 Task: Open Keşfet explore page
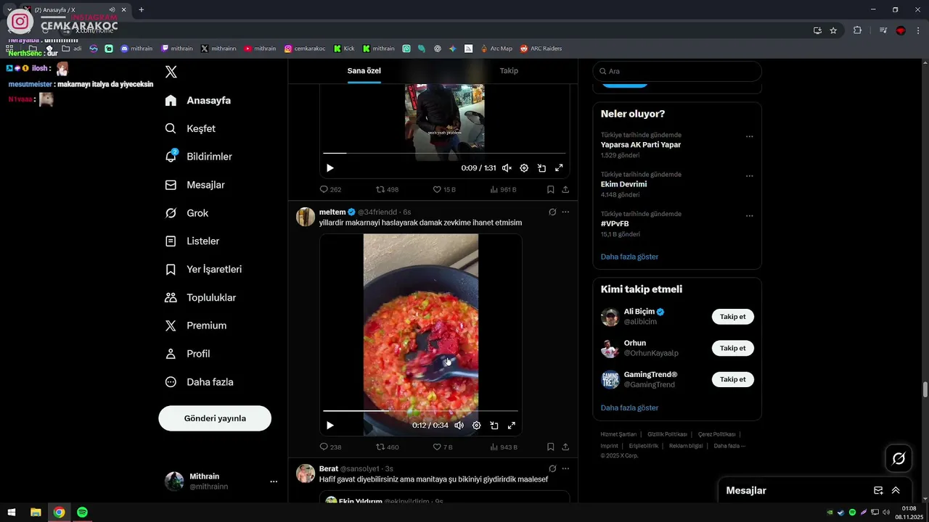click(x=191, y=128)
